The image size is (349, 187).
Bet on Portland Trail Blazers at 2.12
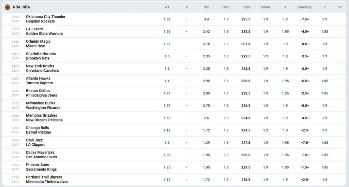click(x=167, y=179)
